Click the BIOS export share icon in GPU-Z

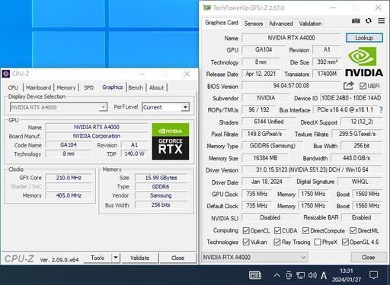(349, 86)
